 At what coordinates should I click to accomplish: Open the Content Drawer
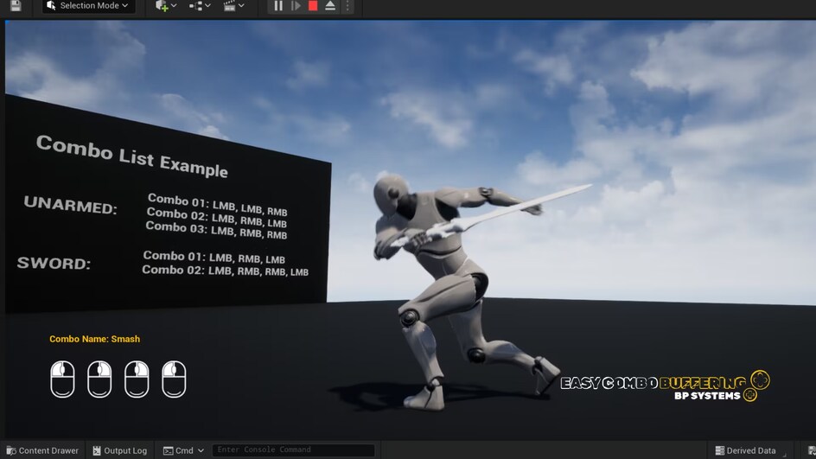click(41, 450)
